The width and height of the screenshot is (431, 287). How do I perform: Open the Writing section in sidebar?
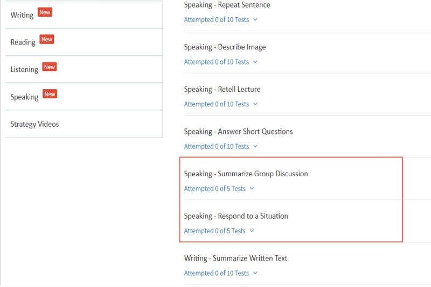click(22, 15)
